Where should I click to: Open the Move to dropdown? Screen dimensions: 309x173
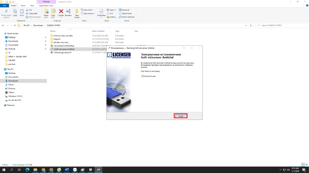pyautogui.click(x=46, y=14)
